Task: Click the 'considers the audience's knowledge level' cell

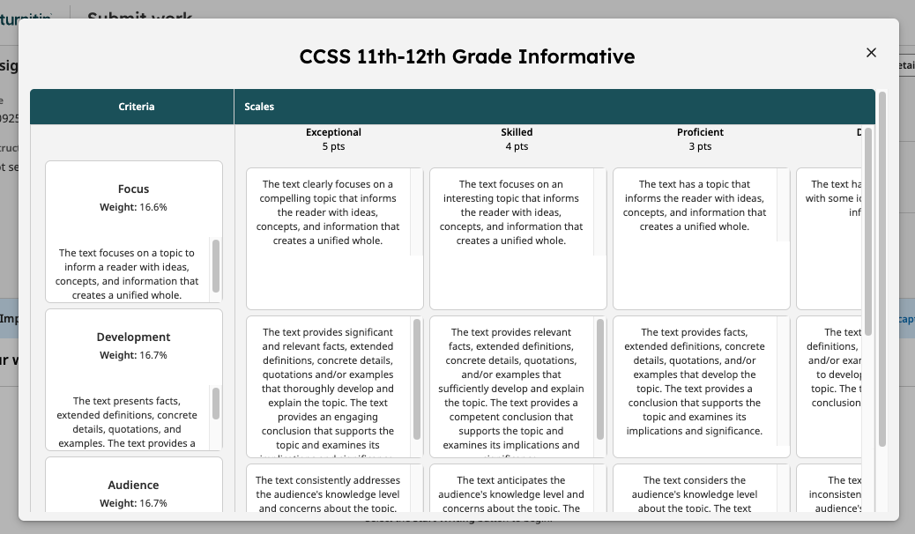Action: (x=702, y=488)
